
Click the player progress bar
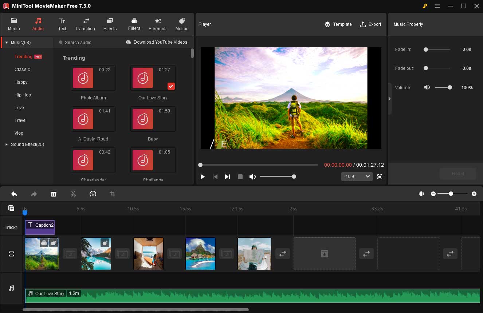[258, 165]
